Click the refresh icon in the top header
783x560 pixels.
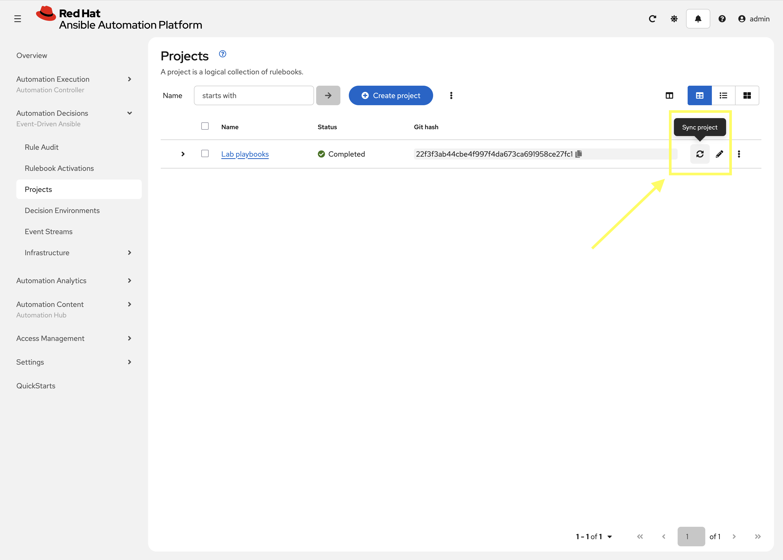(x=652, y=19)
